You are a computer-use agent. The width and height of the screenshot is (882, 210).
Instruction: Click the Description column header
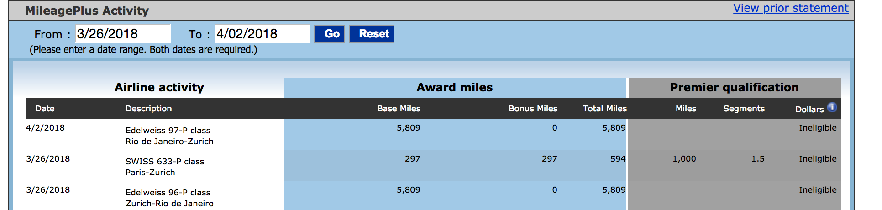(149, 109)
